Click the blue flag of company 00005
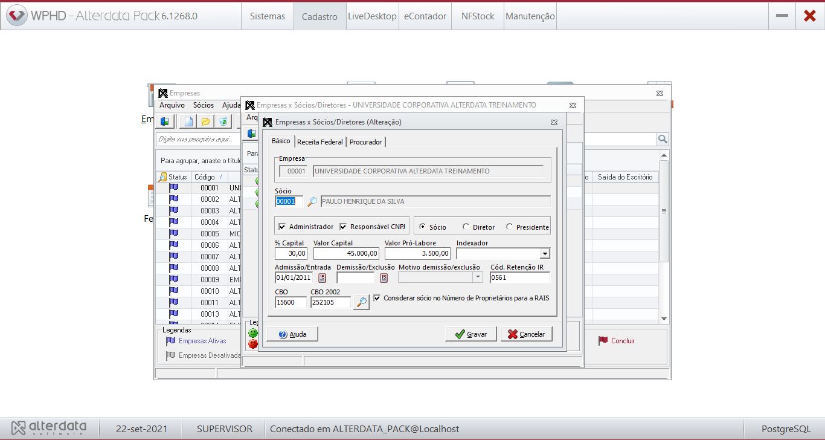Viewport: 825px width, 440px height. [174, 233]
